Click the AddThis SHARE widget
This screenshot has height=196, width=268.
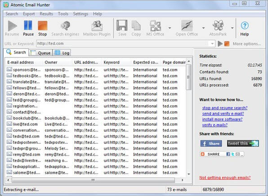point(222,154)
